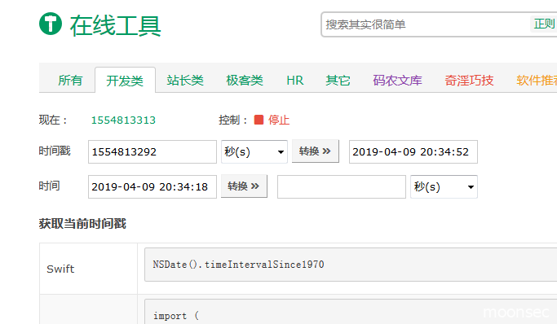Click the NSDate().timeIntervalSince1970 code box
Screen dimensions: 557x324
tap(351, 265)
